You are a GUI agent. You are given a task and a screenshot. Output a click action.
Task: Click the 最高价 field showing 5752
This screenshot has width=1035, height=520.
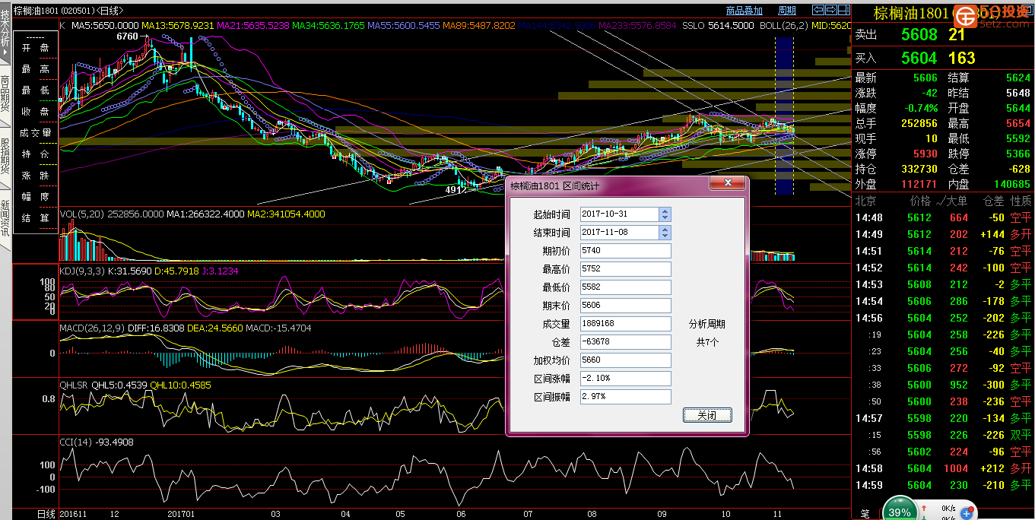click(625, 269)
